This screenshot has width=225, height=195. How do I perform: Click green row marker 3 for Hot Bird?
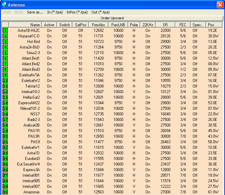click(5, 42)
